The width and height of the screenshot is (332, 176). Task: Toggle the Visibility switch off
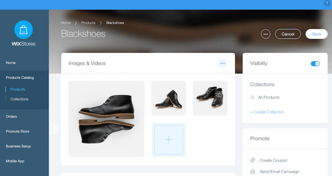[315, 64]
